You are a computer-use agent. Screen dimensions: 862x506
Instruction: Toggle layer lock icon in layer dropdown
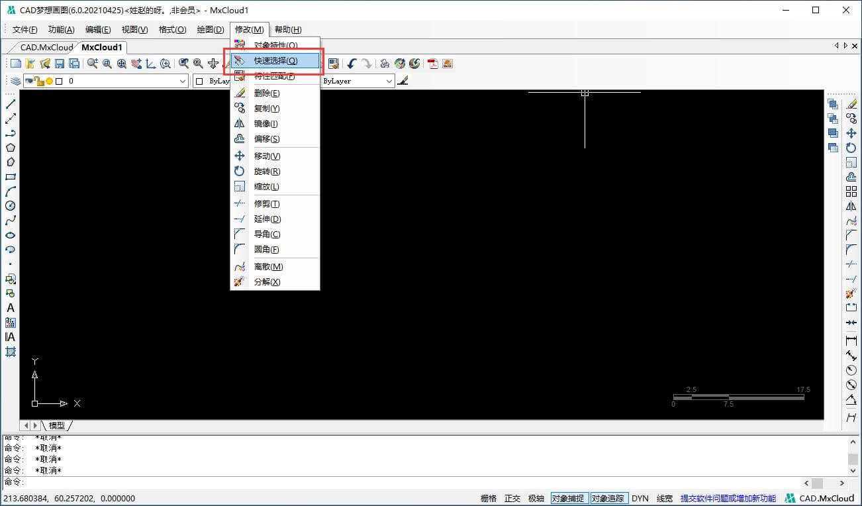(39, 81)
